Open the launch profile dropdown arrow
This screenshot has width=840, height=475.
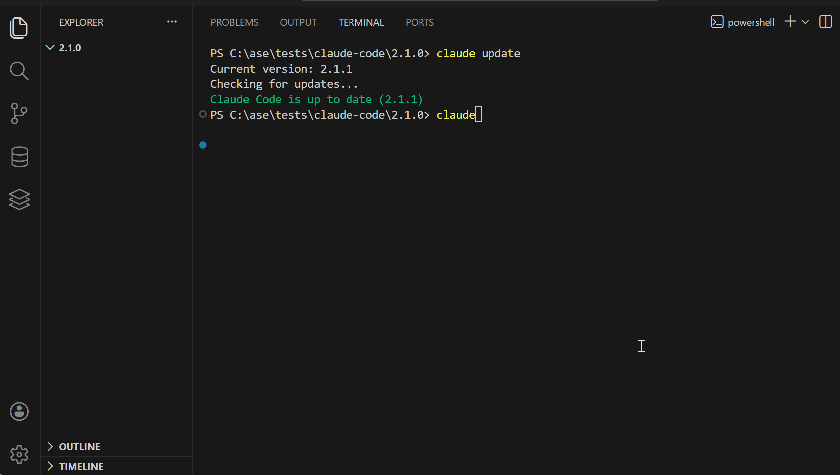tap(805, 22)
